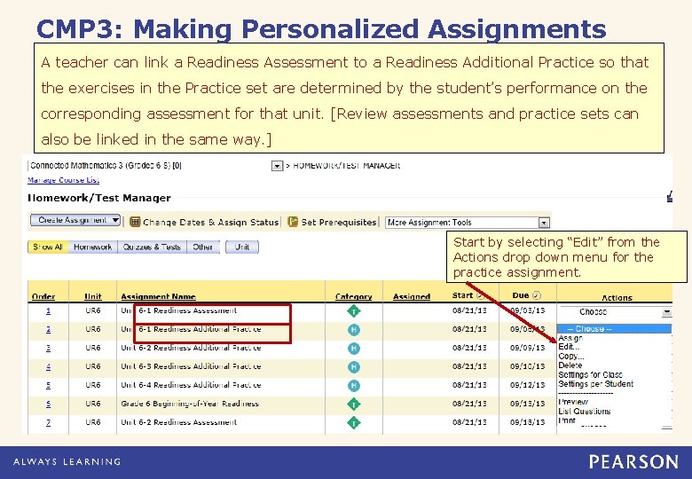This screenshot has height=479, width=692.
Task: Click Unit 6-2 Readiness Assessment name
Action: [x=178, y=422]
